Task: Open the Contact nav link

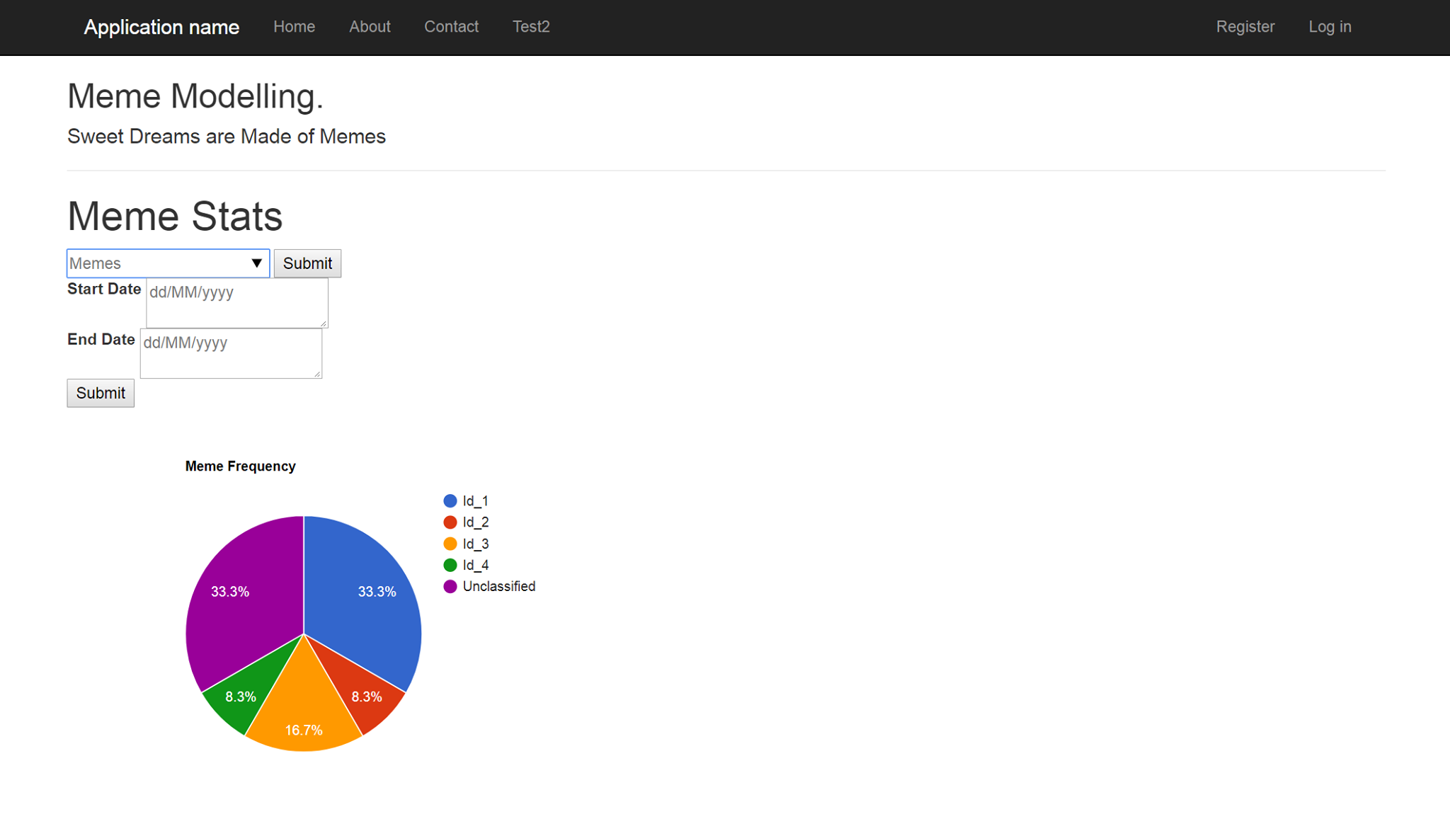Action: tap(451, 27)
